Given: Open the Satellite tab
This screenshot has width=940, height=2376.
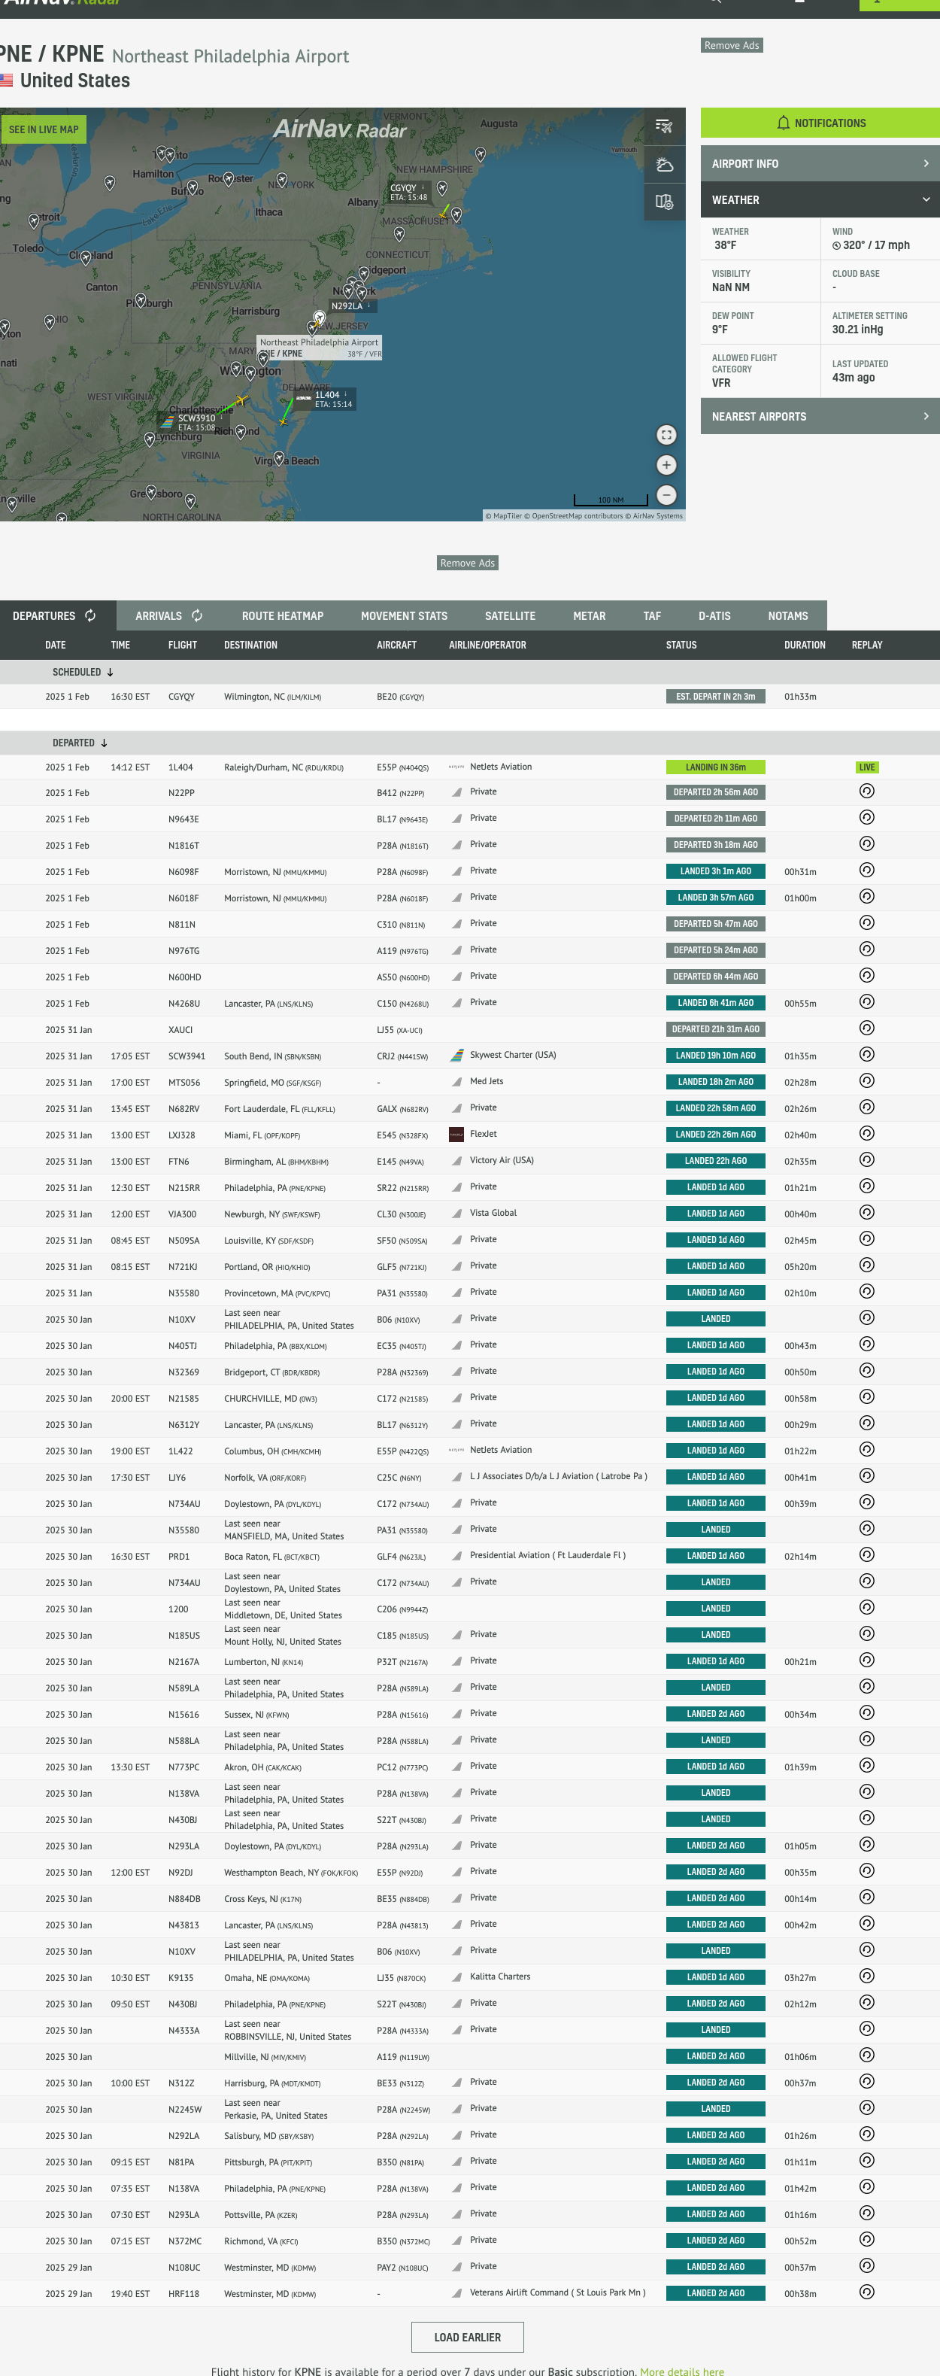Looking at the screenshot, I should click(511, 615).
